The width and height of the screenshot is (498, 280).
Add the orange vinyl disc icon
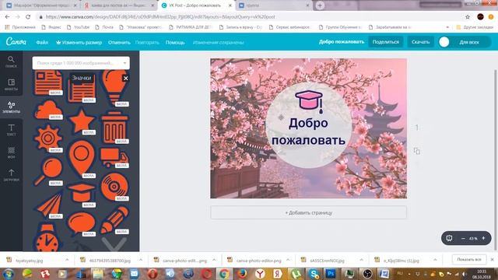tap(114, 187)
